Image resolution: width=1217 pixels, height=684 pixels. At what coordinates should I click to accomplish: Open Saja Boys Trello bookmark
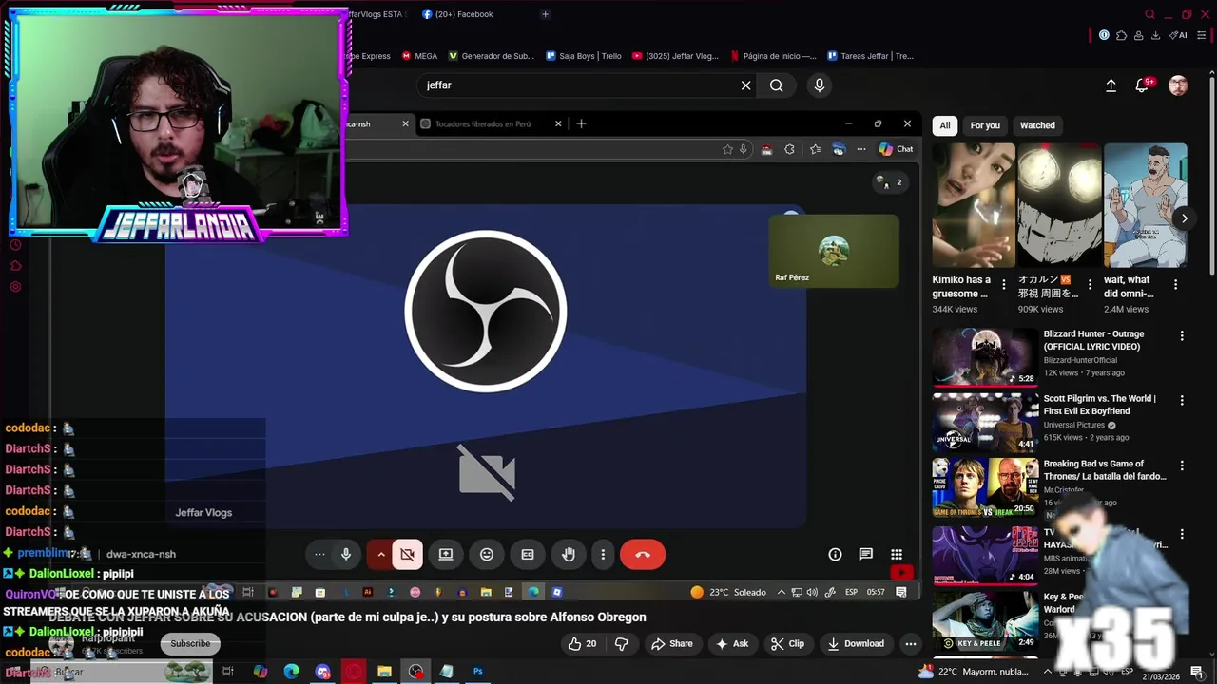584,56
